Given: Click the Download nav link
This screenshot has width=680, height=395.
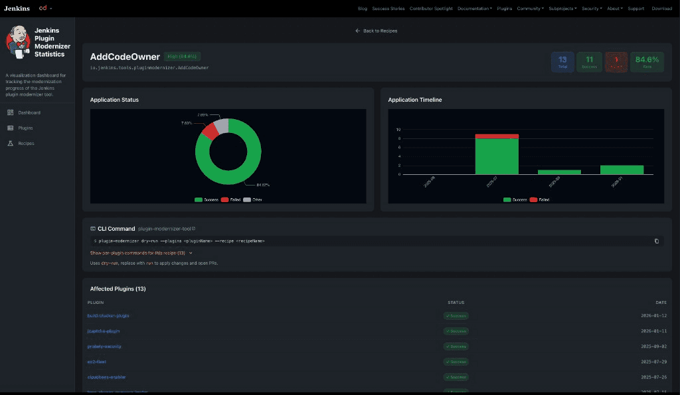Looking at the screenshot, I should click(662, 8).
